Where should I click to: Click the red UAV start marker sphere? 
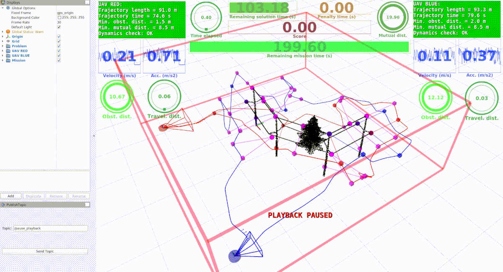(163, 128)
